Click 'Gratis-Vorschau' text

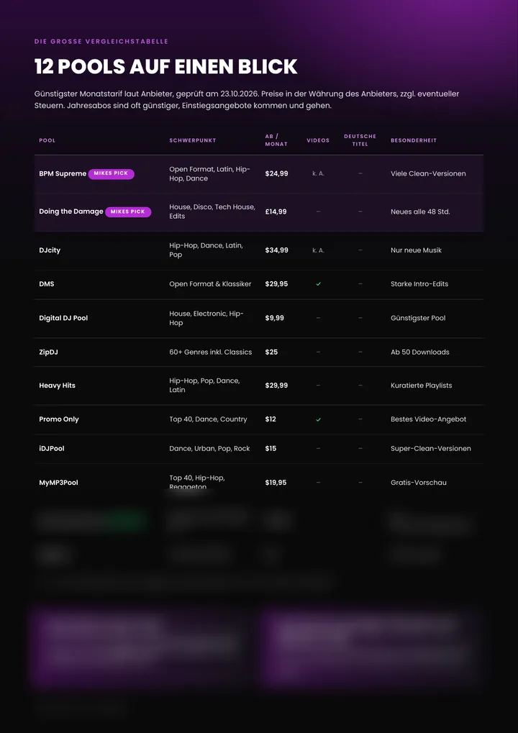click(x=419, y=483)
